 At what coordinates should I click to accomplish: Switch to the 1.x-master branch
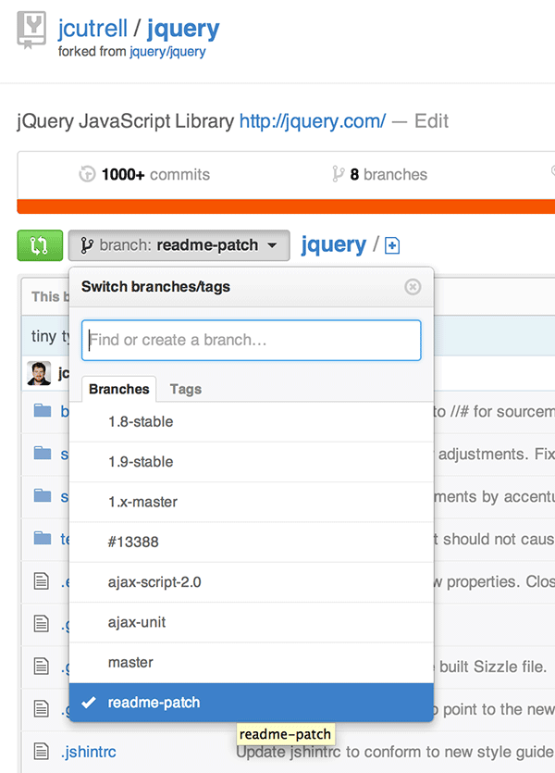pyautogui.click(x=252, y=502)
